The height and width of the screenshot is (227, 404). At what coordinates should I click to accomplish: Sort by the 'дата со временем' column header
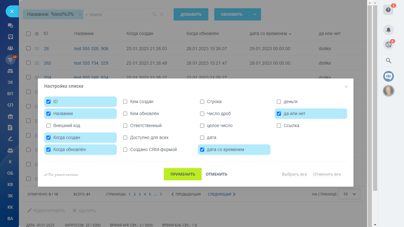point(270,34)
